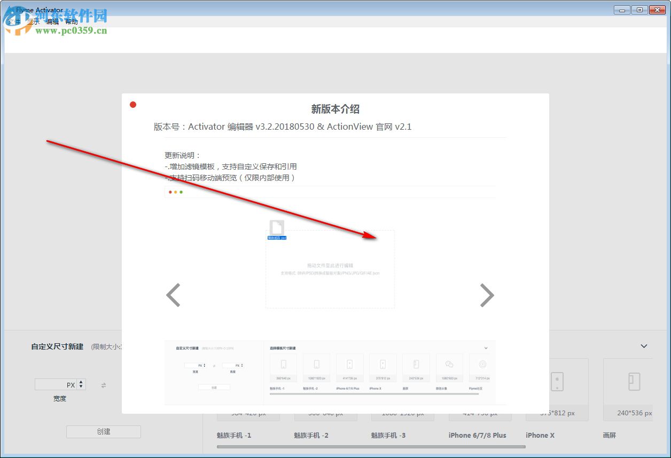Select the 魅族手机-2 phone template icon

tap(326, 382)
